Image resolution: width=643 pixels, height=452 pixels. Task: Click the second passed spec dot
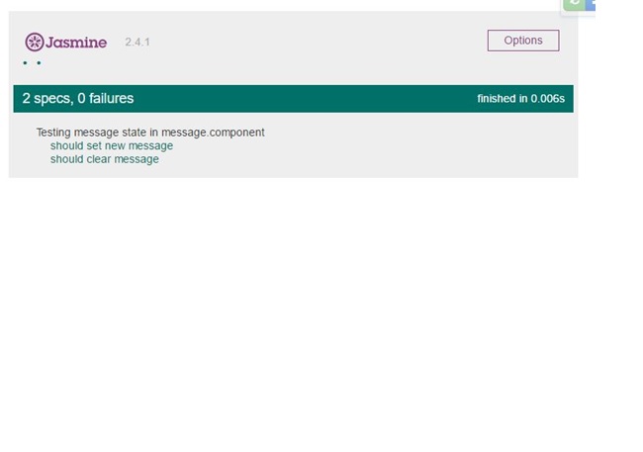click(x=39, y=62)
